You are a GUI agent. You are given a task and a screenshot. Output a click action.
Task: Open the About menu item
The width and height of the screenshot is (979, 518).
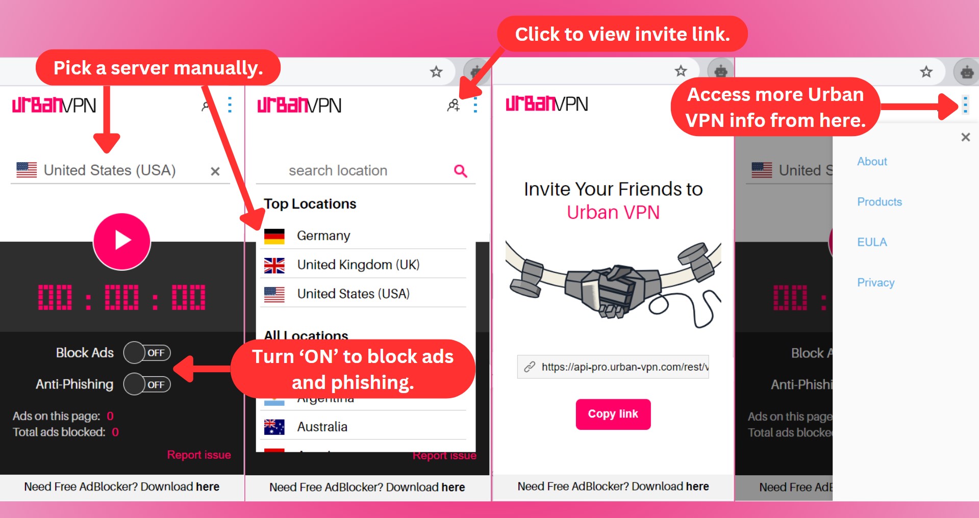tap(872, 162)
